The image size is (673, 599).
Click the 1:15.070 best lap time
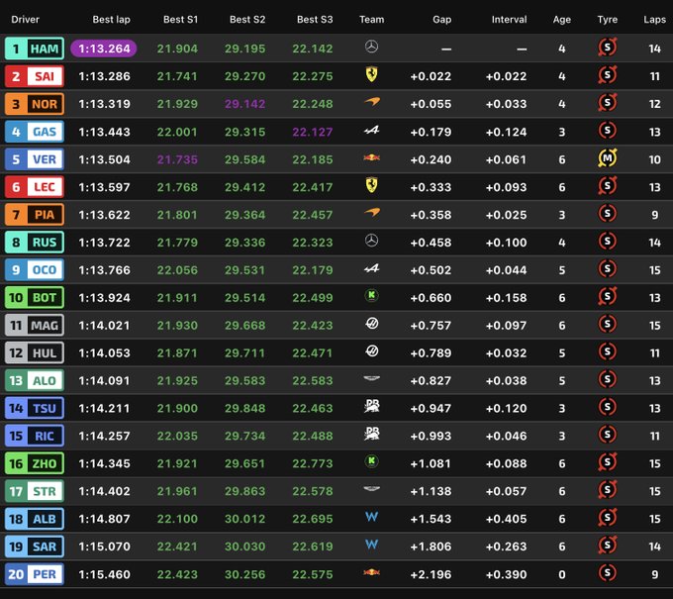click(x=104, y=547)
